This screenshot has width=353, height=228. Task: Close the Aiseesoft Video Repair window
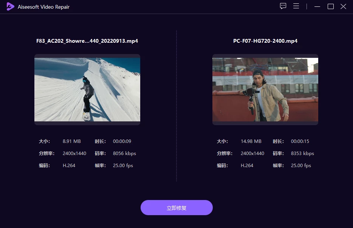pyautogui.click(x=343, y=6)
